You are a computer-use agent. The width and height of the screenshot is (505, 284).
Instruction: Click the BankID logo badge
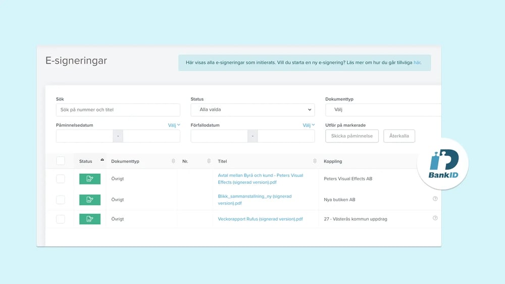point(443,163)
